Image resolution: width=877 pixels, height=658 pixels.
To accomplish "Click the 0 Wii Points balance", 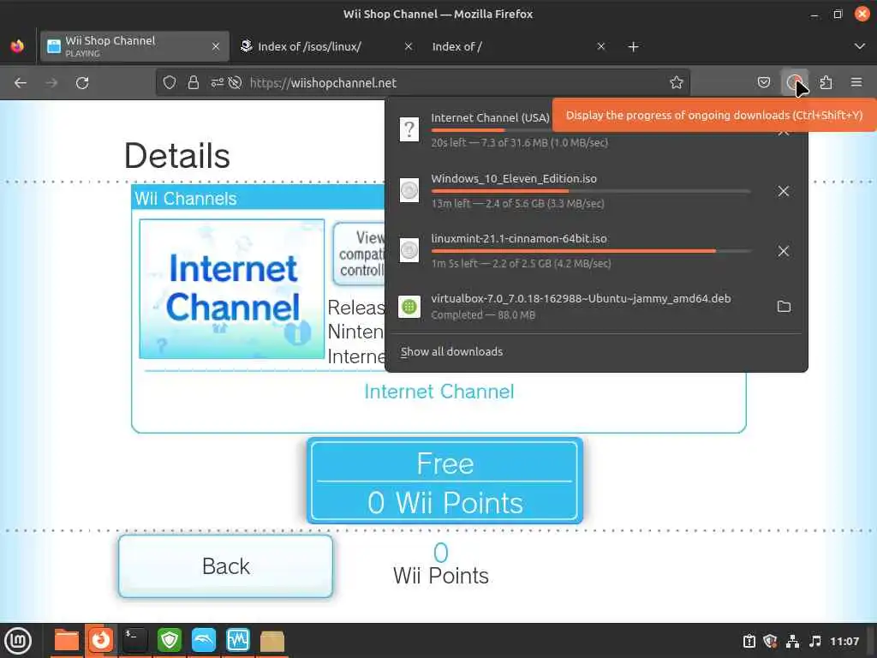I will point(441,564).
